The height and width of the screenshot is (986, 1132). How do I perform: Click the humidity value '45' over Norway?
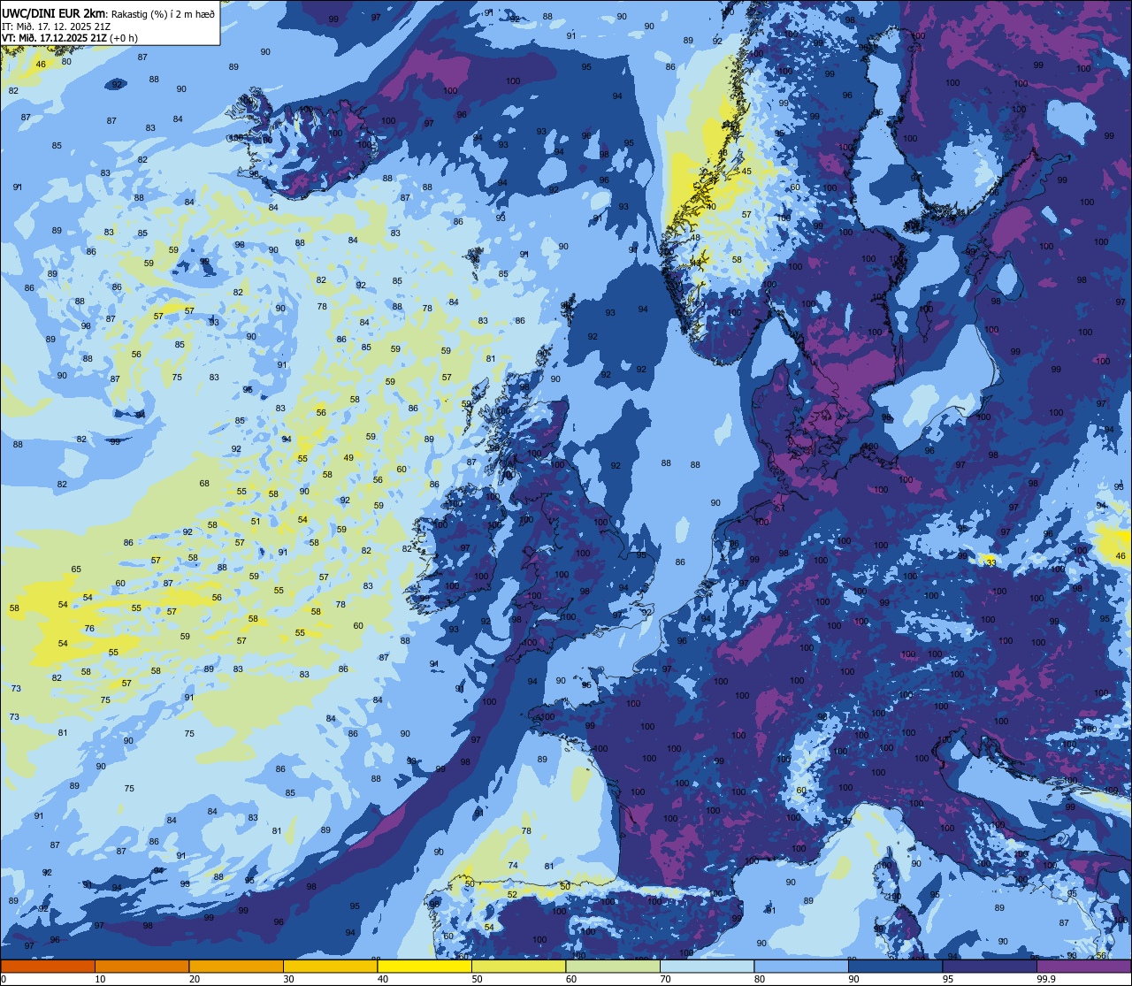(x=746, y=172)
